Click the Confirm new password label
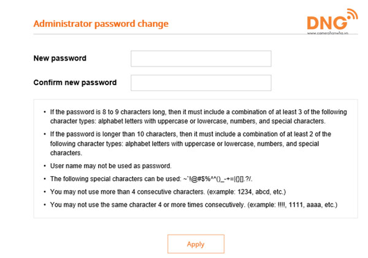The image size is (368, 258). 75,83
